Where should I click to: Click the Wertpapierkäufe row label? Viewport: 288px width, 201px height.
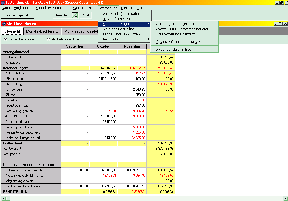pos(31,122)
